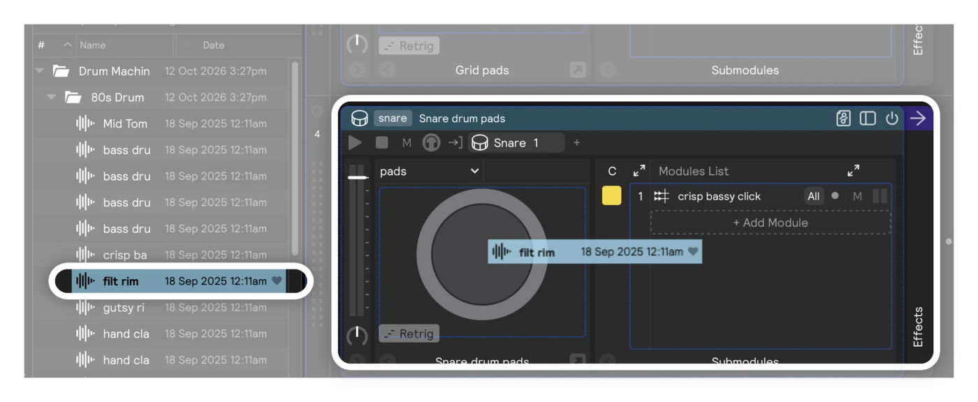978x402 pixels.
Task: Select the crisp ba sample
Action: [x=125, y=255]
